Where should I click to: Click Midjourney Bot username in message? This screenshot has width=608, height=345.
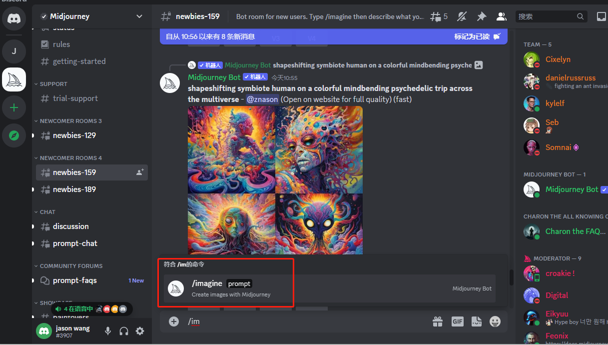[214, 77]
